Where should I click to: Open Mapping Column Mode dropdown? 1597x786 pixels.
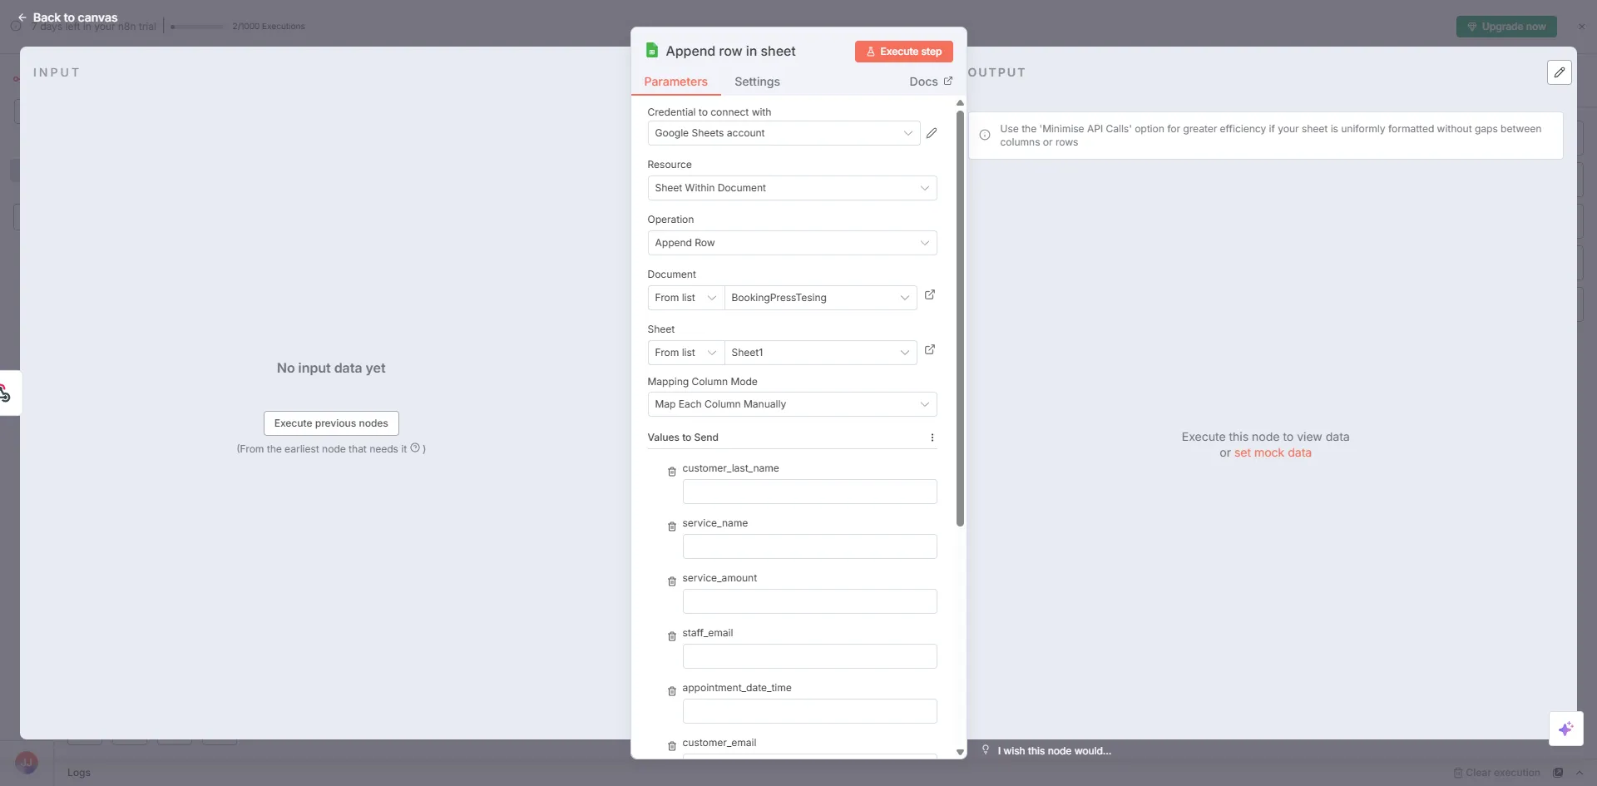click(x=792, y=404)
